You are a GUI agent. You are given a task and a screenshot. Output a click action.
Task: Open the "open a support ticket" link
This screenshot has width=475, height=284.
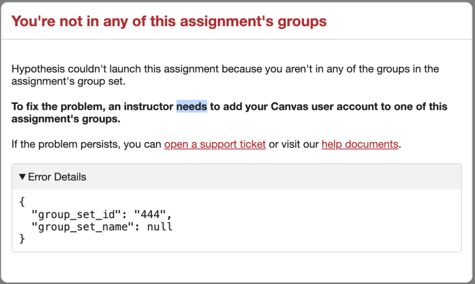tap(215, 144)
